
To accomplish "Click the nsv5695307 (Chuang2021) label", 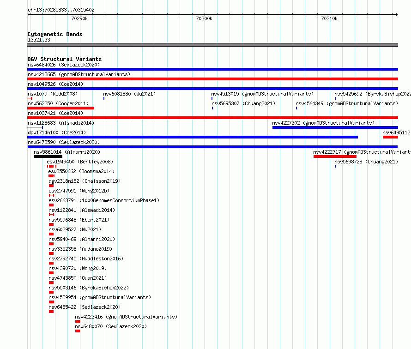I will pyautogui.click(x=243, y=103).
